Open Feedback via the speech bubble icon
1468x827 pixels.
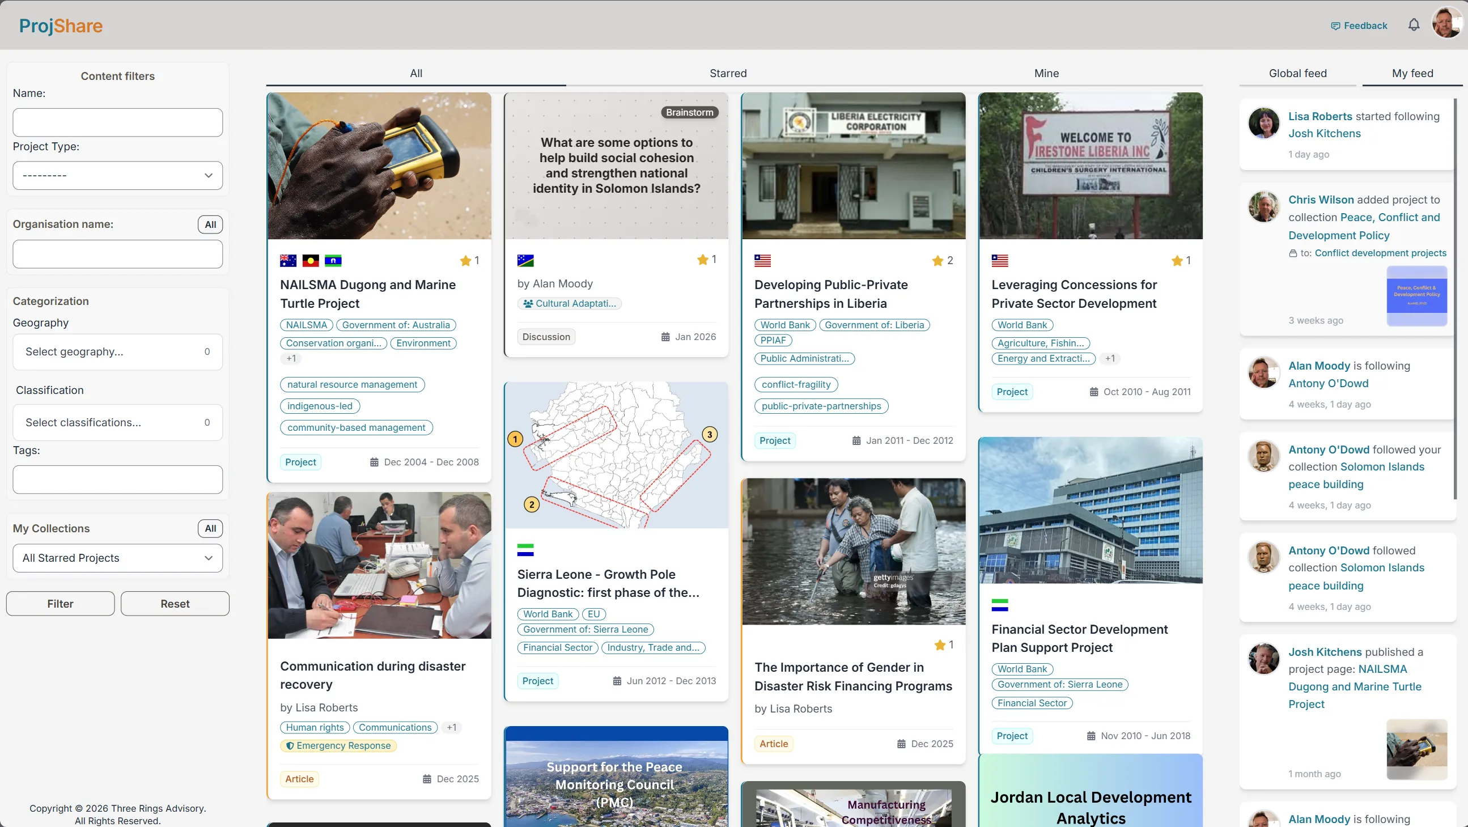[1335, 25]
